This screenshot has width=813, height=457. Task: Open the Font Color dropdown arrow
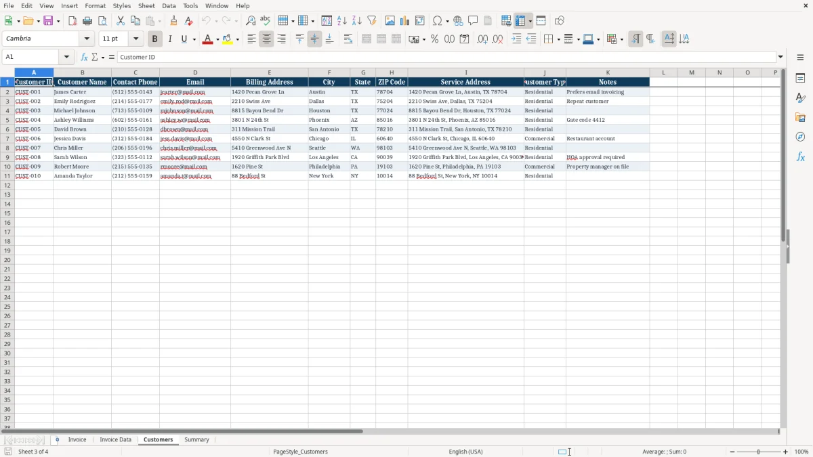[x=217, y=39]
